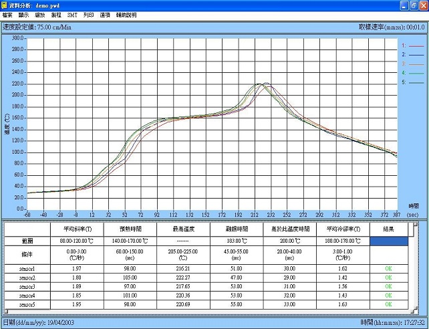429x329 pixels.
Task: Select the sensor5 row header
Action: [27, 304]
